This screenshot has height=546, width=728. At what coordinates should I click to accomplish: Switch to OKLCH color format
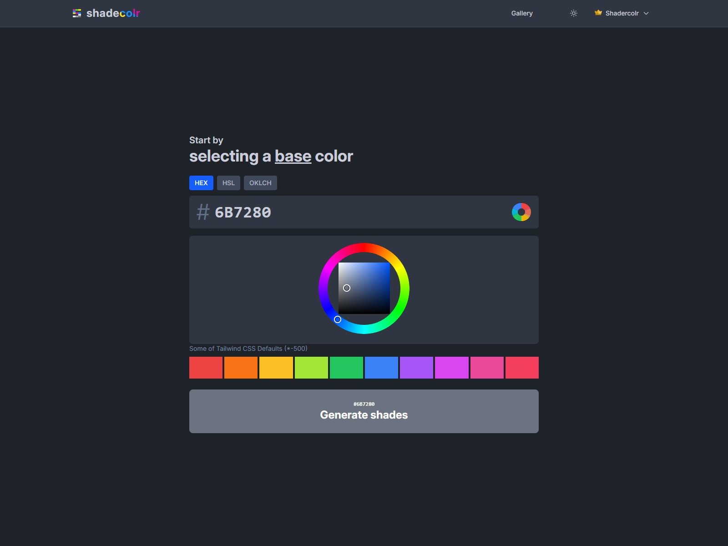(x=260, y=183)
